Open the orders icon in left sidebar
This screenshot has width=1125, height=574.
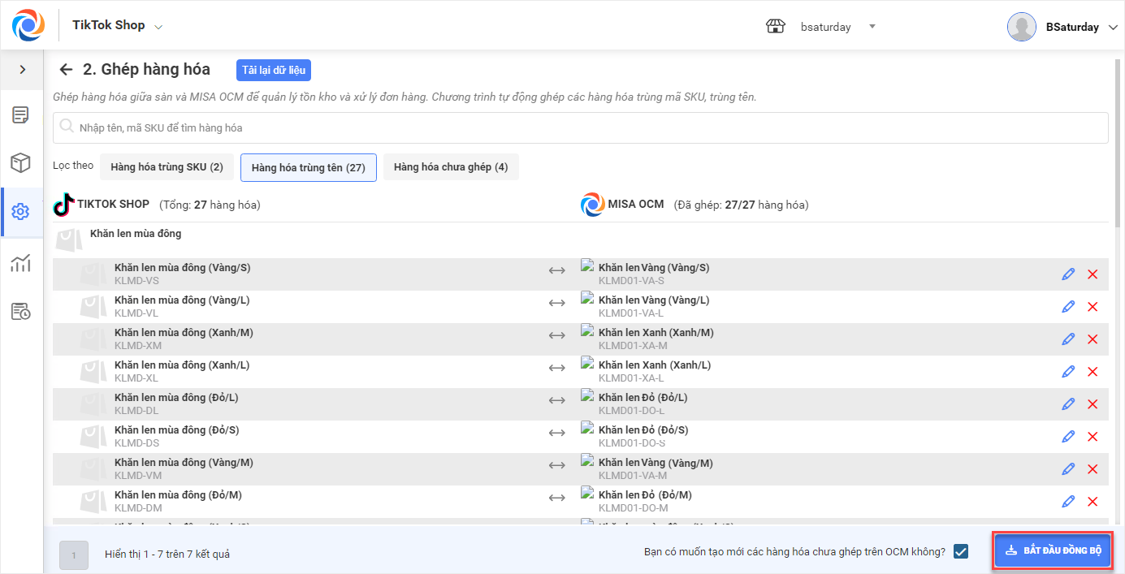coord(21,115)
